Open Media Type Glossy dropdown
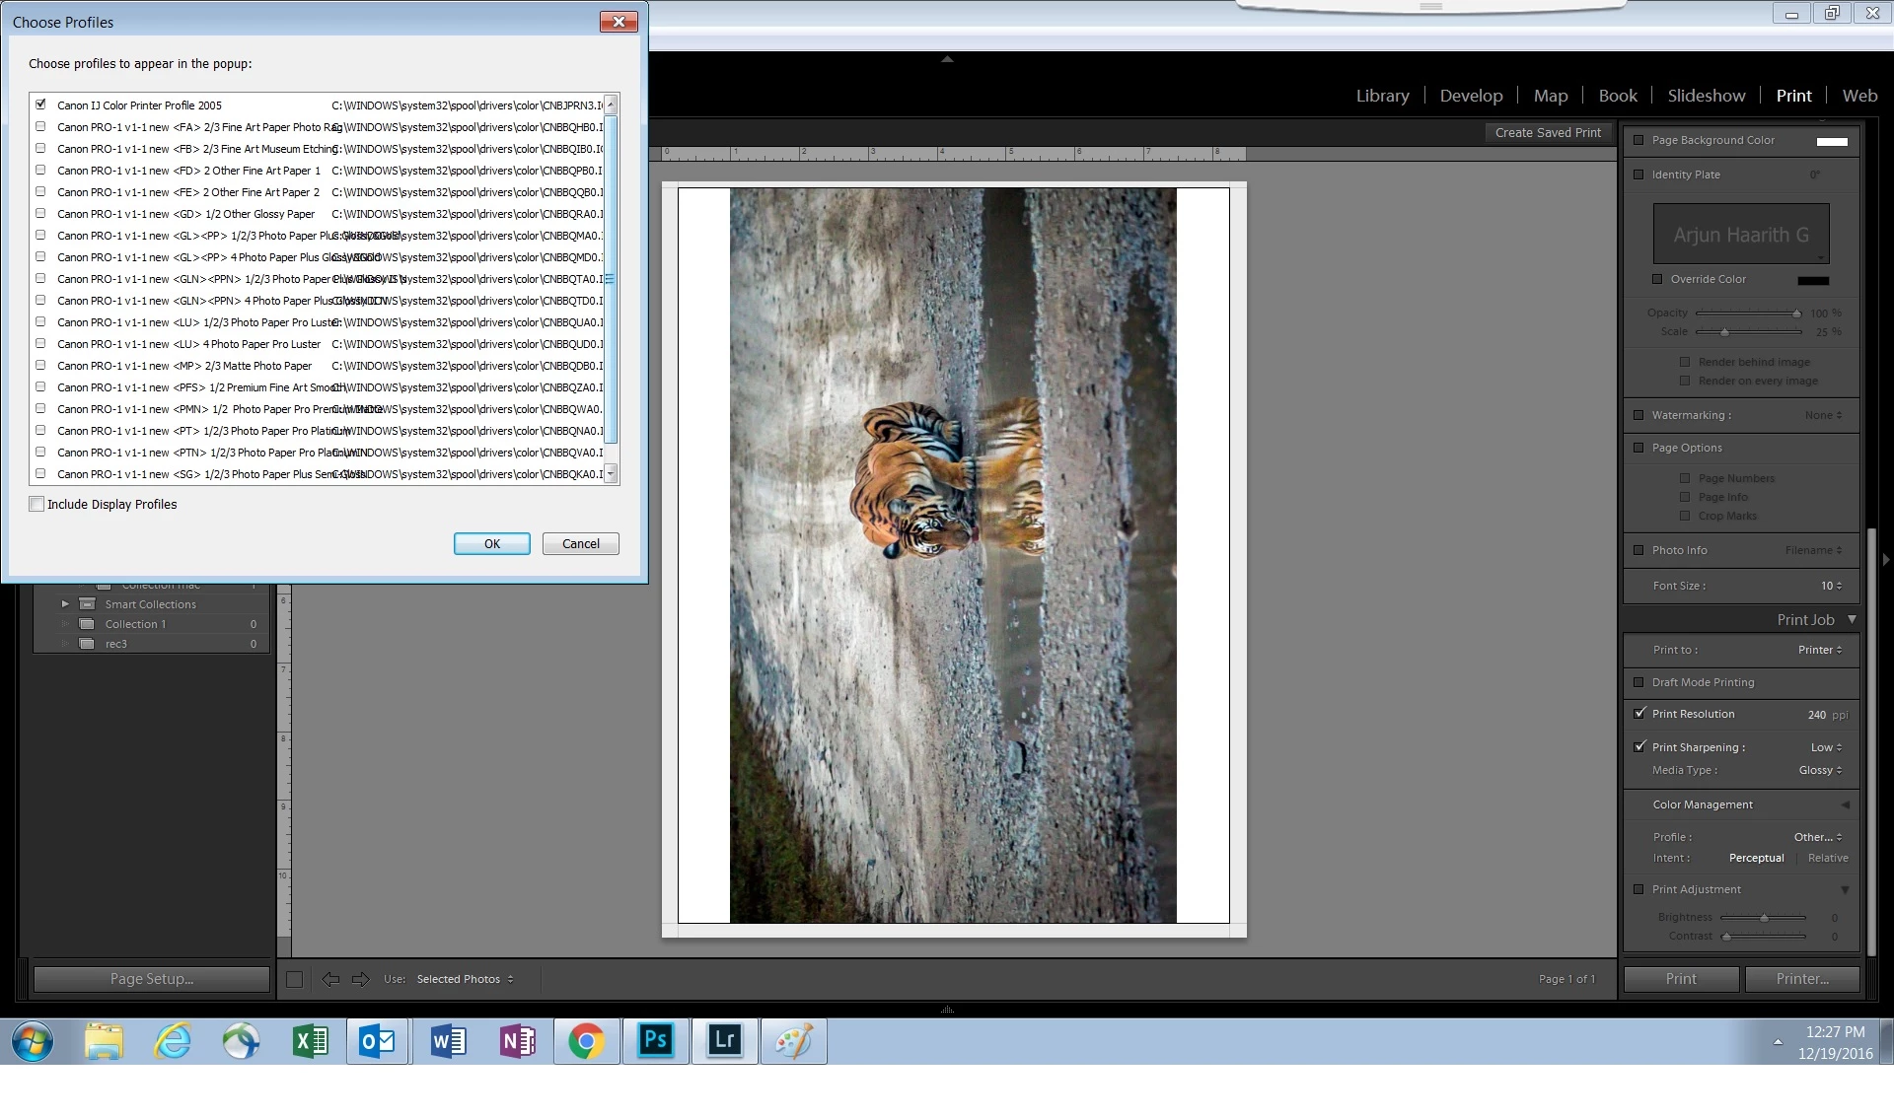This screenshot has width=1894, height=1119. point(1820,770)
